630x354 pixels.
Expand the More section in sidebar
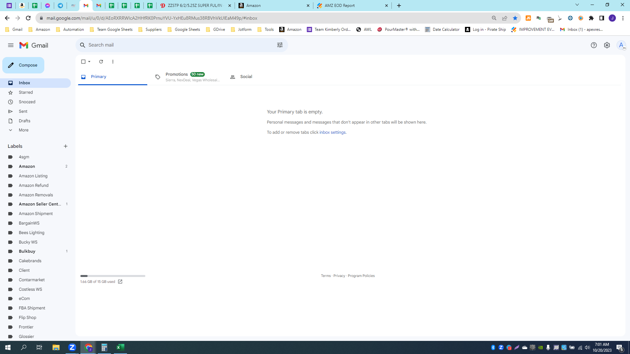pos(35,130)
